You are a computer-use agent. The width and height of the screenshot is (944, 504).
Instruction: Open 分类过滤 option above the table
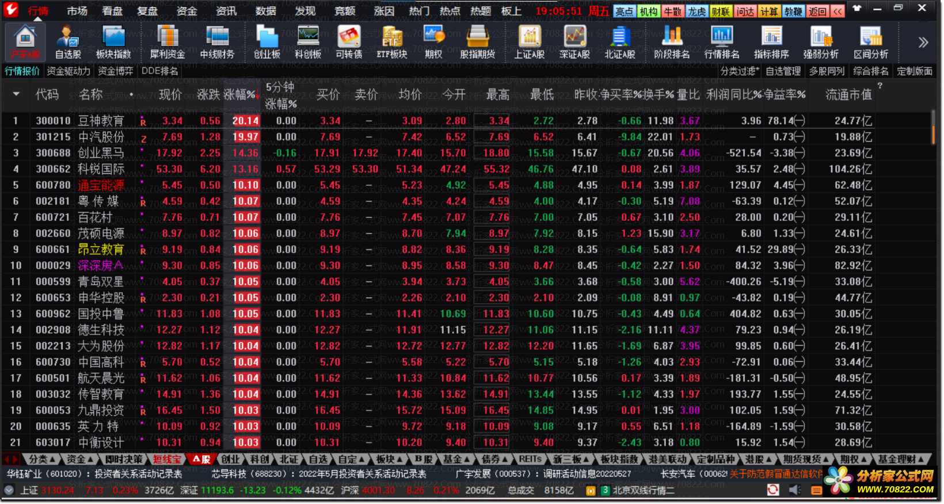(740, 71)
